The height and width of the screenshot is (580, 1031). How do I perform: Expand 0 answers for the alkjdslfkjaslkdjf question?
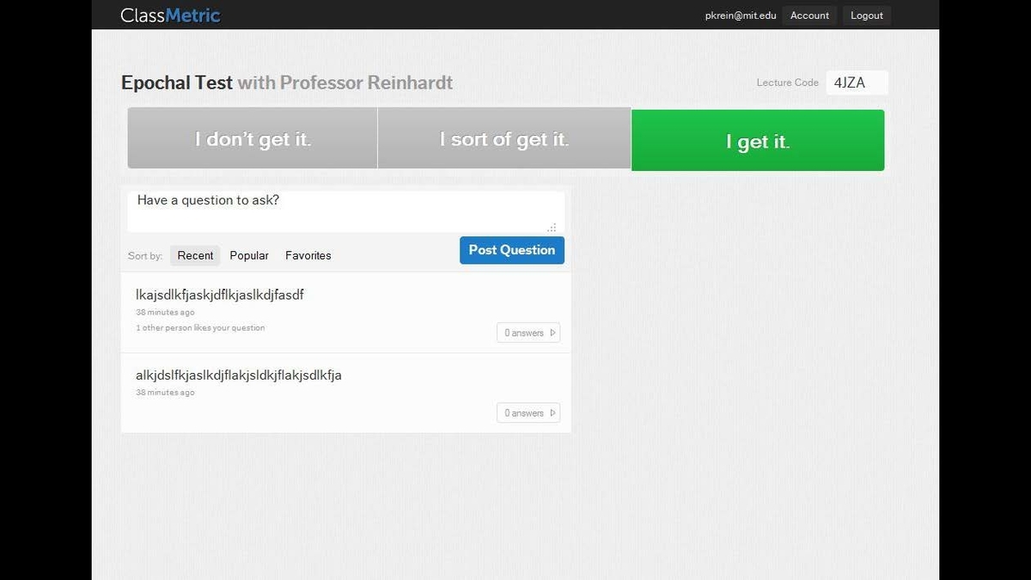[x=528, y=412]
